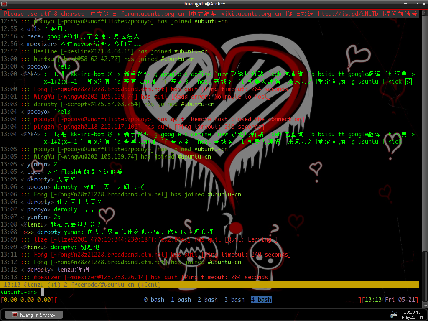Image resolution: width=428 pixels, height=321 pixels.
Task: Click "WingWu has quit [Read error: No route to host]"
Action: [136, 97]
